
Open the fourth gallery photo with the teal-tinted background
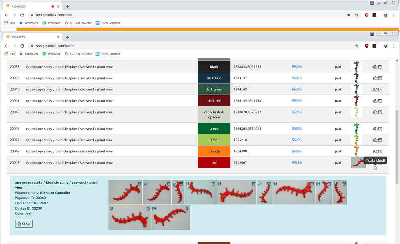coord(200,192)
